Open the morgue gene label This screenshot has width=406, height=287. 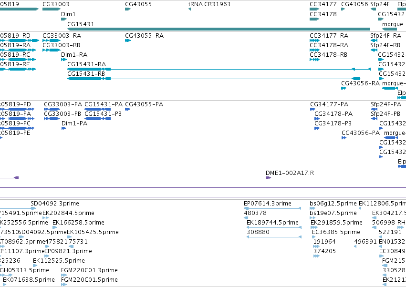coord(393,24)
